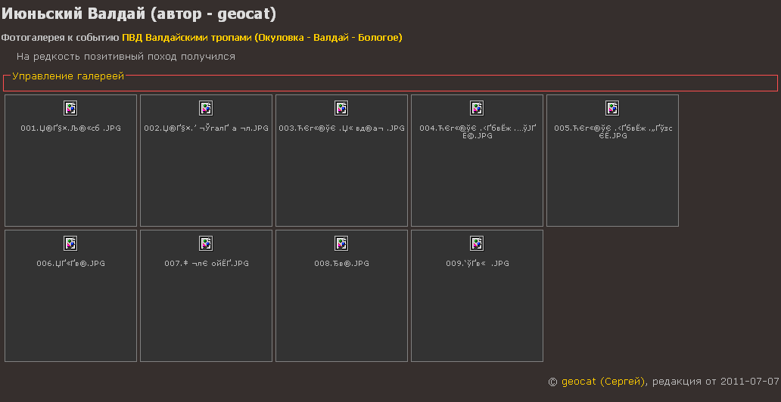Click the "Июньский Валдай" gallery heading
The width and height of the screenshot is (781, 402).
pos(138,14)
